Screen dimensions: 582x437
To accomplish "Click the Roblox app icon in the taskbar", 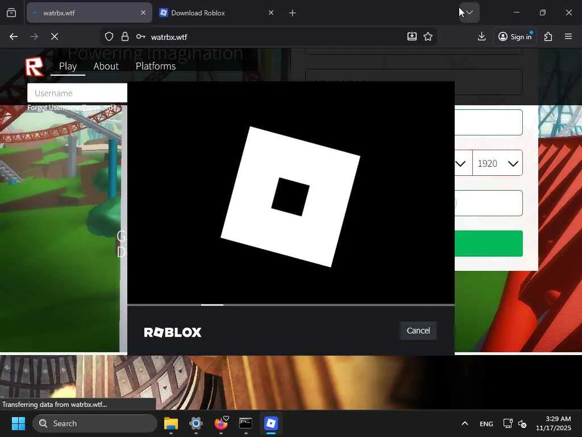I will click(x=271, y=423).
